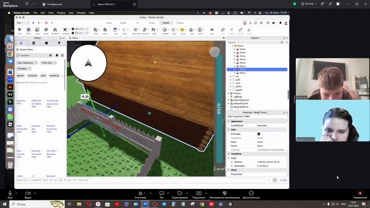Open the Sort: Relevance dropdown
Screen dimensions: 370x208
click(27, 63)
